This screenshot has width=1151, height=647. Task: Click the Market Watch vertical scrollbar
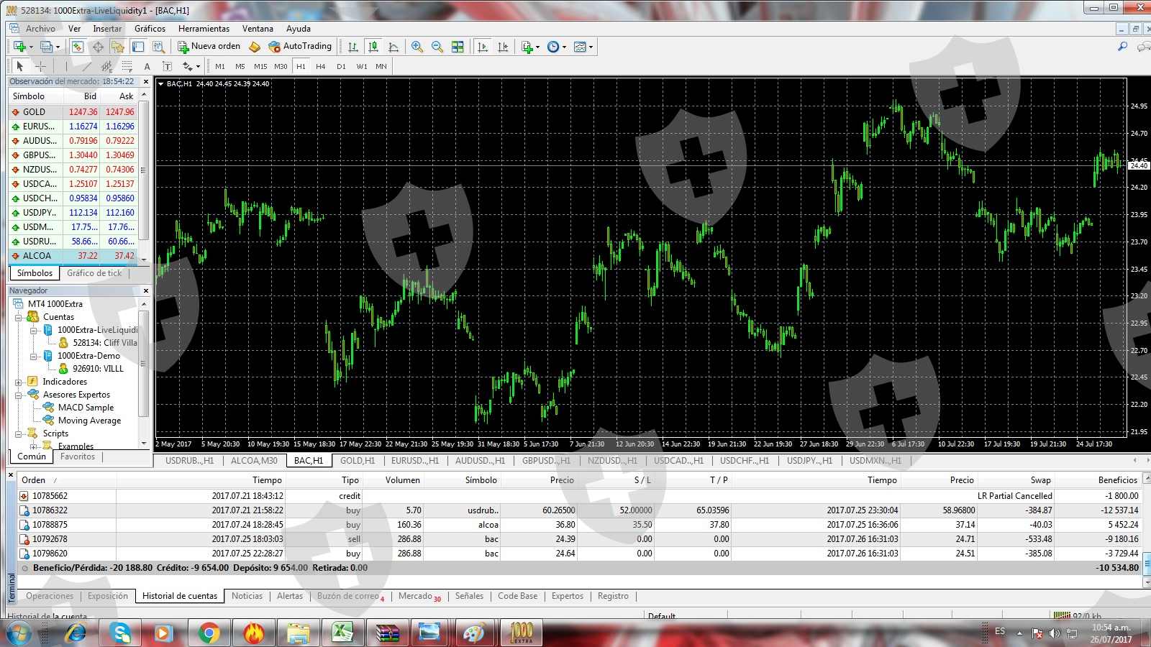144,177
